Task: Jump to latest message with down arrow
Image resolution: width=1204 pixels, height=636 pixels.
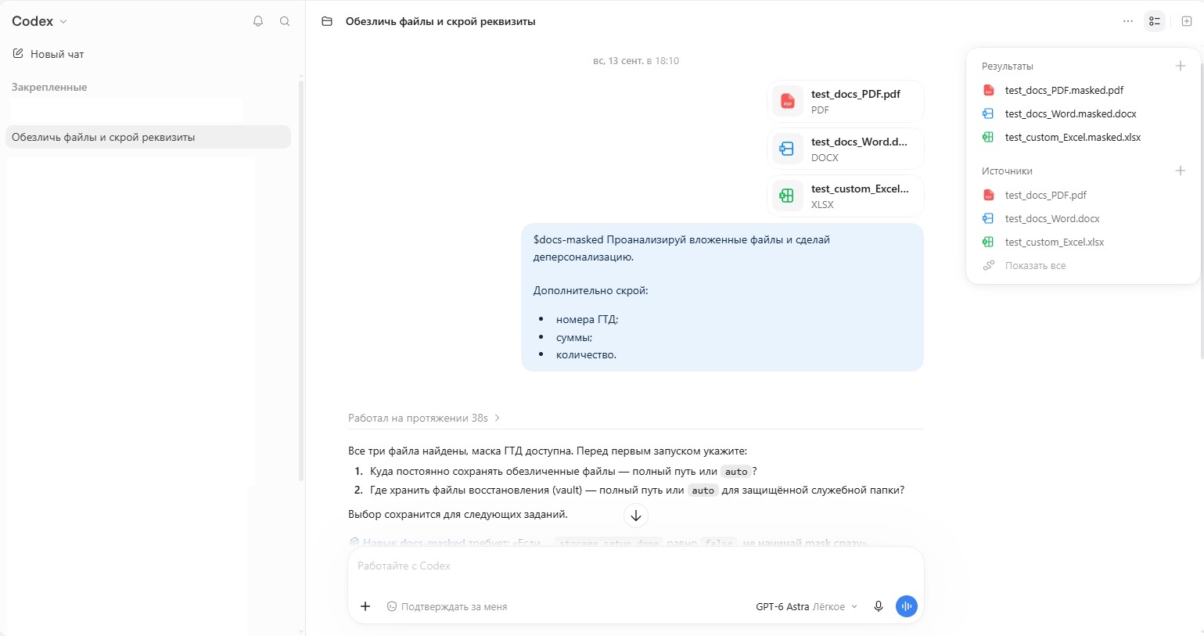Action: (636, 516)
